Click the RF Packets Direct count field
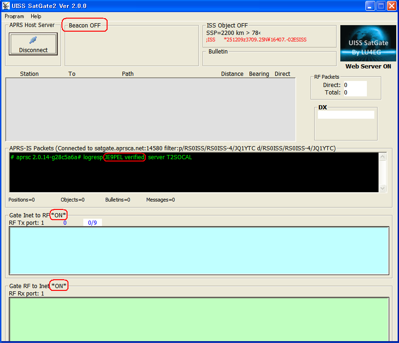Screen dimensions: 399x343 tap(355, 85)
